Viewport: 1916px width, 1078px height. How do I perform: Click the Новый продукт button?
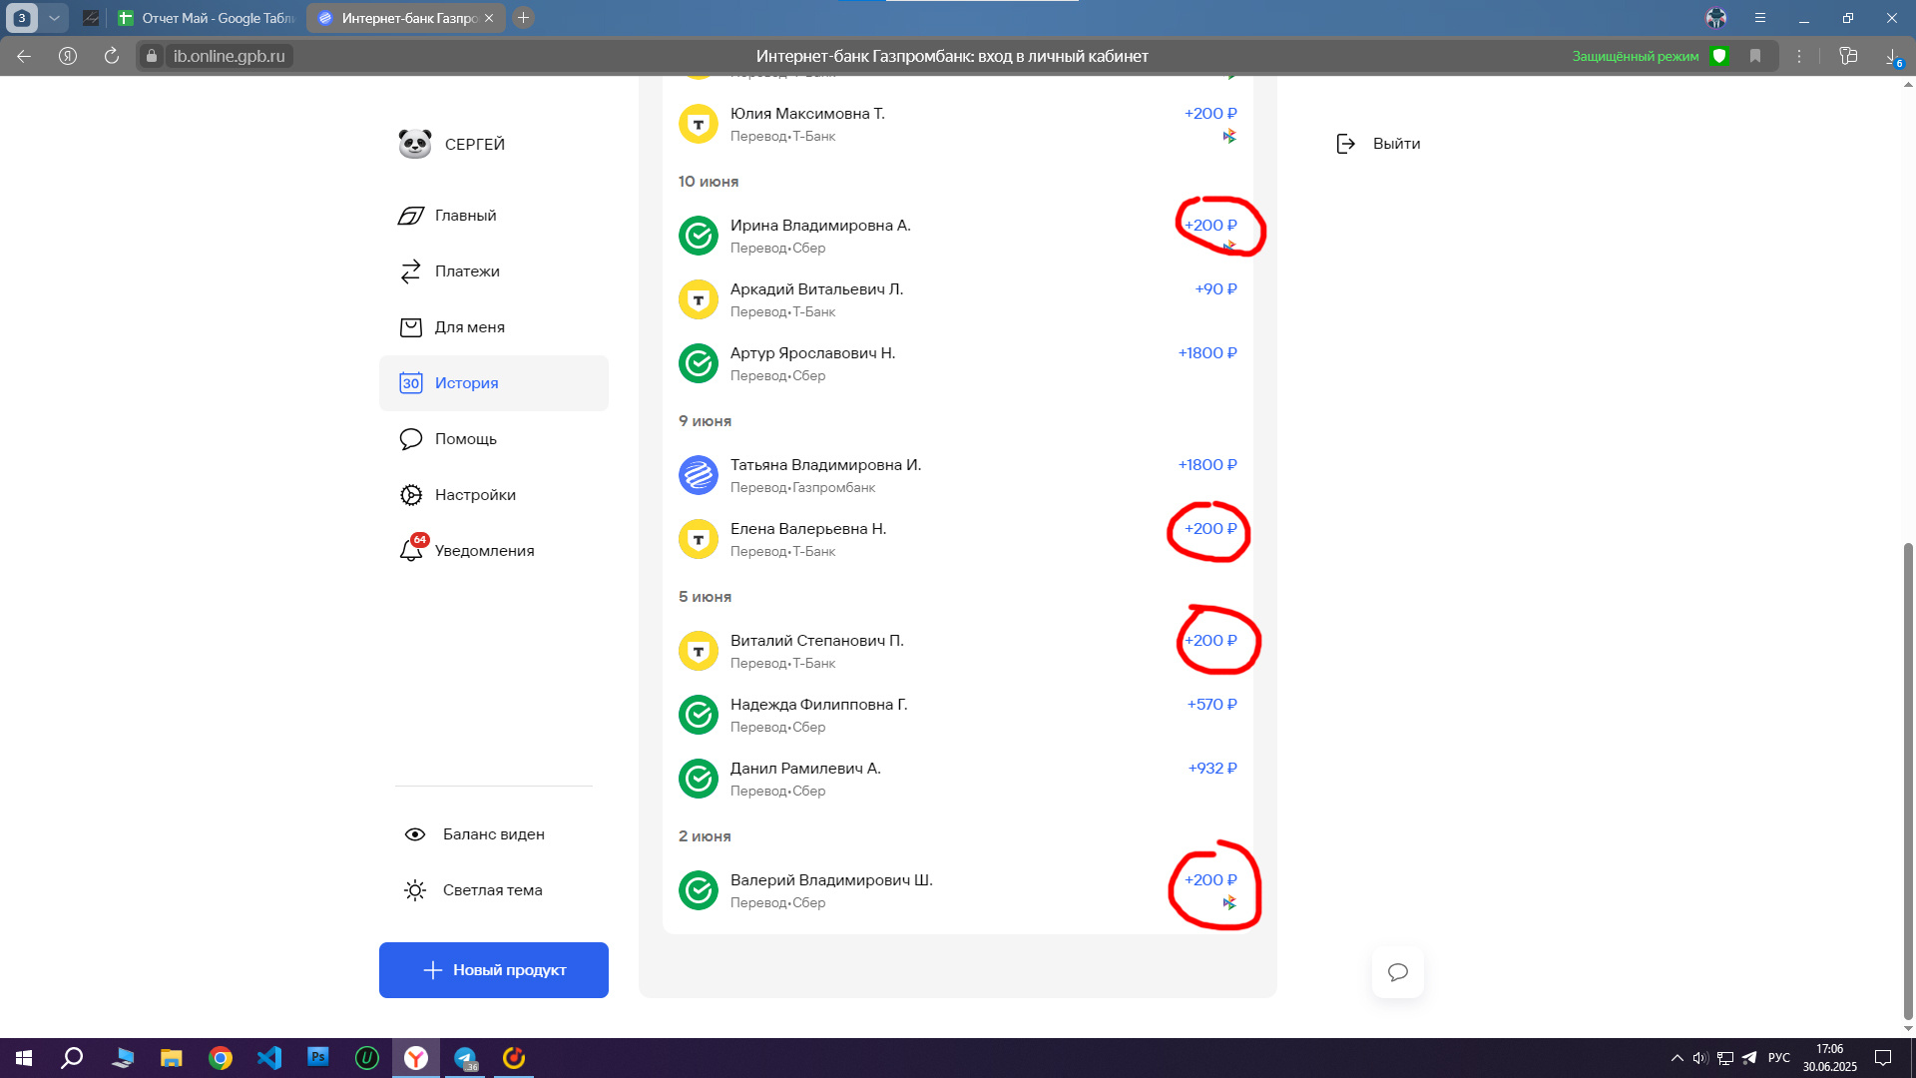tap(493, 970)
